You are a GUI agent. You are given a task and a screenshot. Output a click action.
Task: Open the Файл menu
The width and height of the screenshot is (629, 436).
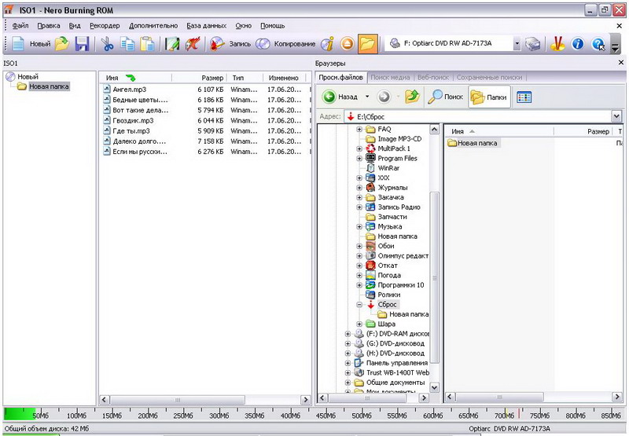[20, 26]
